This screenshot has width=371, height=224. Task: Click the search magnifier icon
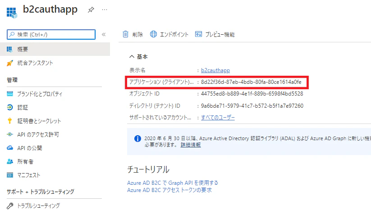pyautogui.click(x=12, y=35)
